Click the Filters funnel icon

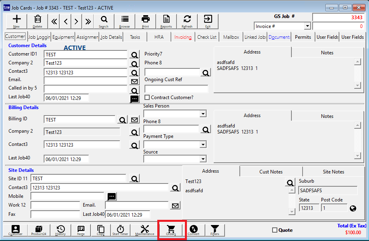tap(215, 230)
